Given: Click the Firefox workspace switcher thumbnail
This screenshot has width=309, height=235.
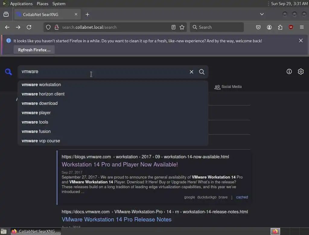Looking at the screenshot, I should tap(275, 231).
